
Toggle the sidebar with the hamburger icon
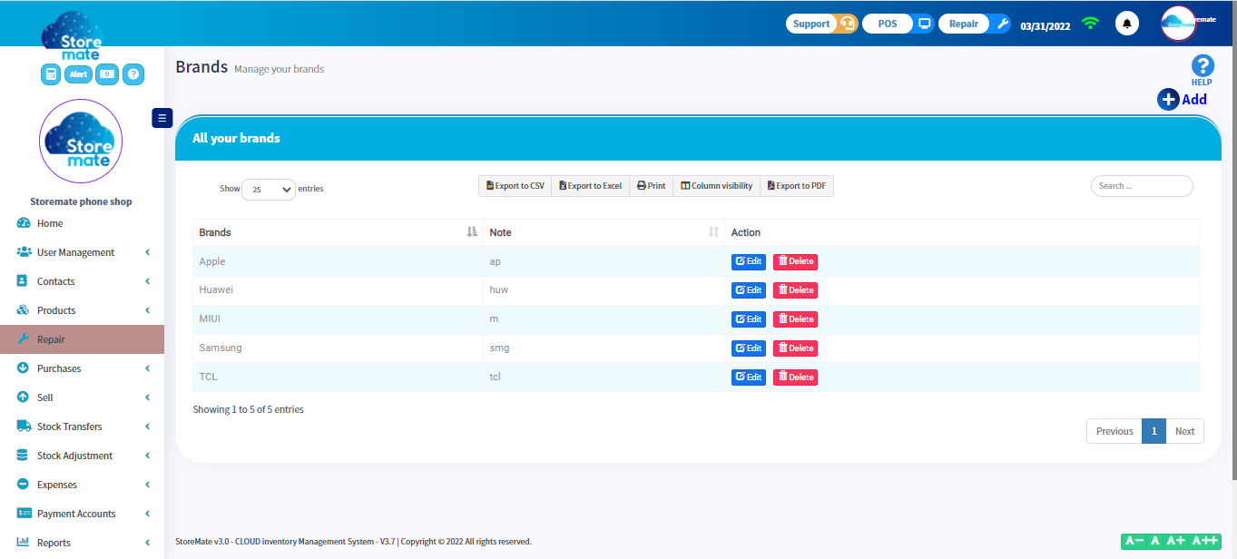(x=162, y=117)
